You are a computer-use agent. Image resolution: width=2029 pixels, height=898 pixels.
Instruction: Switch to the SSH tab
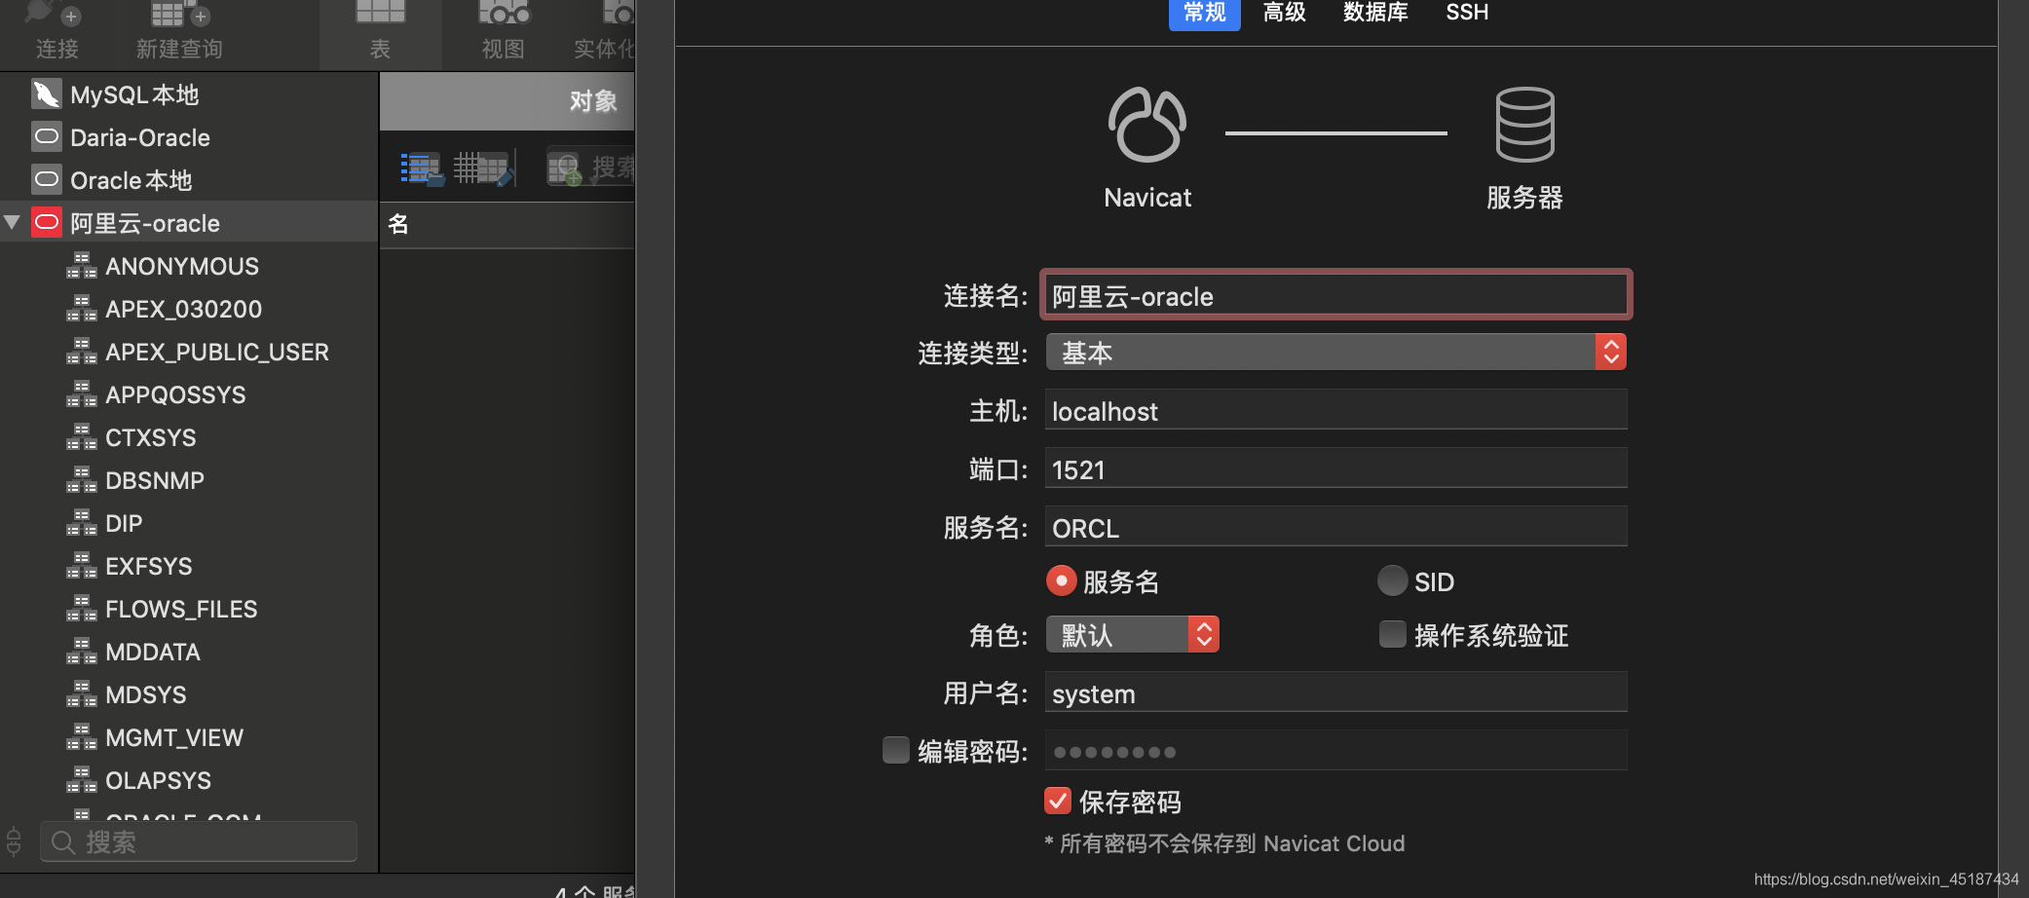point(1467,13)
